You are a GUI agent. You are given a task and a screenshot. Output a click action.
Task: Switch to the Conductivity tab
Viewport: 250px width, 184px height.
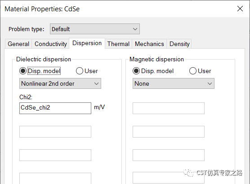(x=50, y=44)
